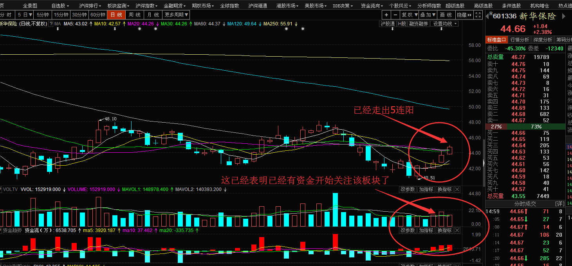Screen dimensions: 572x266
Task: Click 改参数 in the 资金趋势 panel
Action: [x=408, y=230]
